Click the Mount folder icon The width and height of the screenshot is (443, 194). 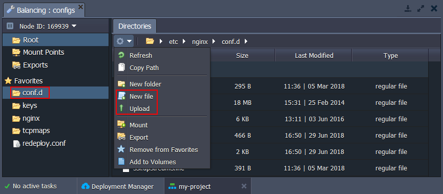(x=121, y=124)
